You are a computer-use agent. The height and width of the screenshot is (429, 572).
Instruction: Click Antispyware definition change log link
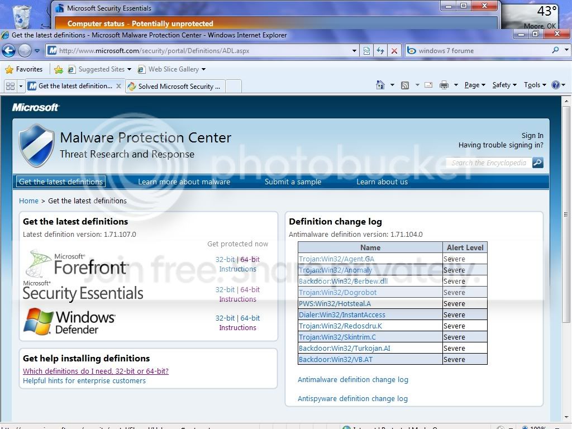(352, 399)
